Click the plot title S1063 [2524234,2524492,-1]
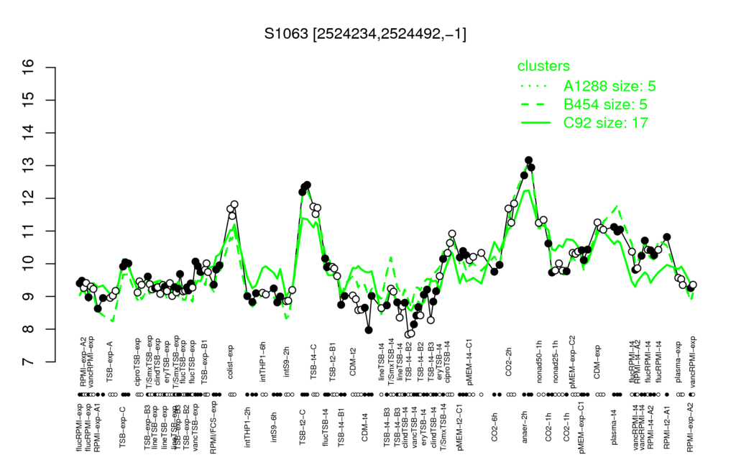736x460 pixels. point(365,34)
